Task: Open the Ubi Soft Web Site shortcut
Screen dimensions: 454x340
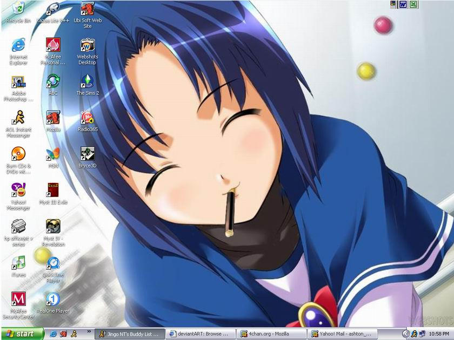Action: tap(88, 15)
